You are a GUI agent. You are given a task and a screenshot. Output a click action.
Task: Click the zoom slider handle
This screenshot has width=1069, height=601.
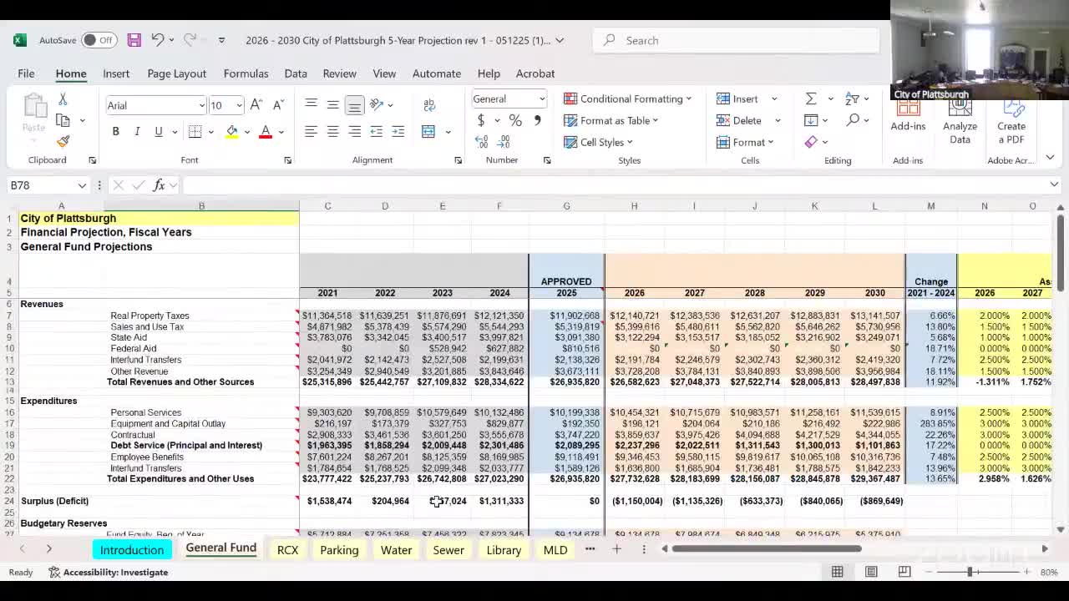point(970,572)
